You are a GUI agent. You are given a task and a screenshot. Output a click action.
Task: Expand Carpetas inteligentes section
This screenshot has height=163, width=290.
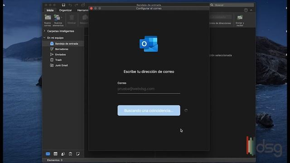[x=44, y=31]
